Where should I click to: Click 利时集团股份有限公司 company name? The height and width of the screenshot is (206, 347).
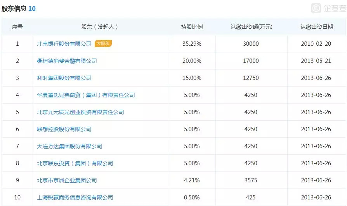64,78
